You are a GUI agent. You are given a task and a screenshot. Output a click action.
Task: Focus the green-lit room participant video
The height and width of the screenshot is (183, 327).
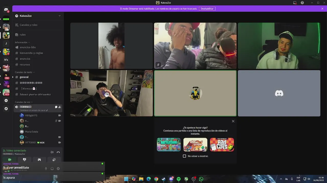279,46
